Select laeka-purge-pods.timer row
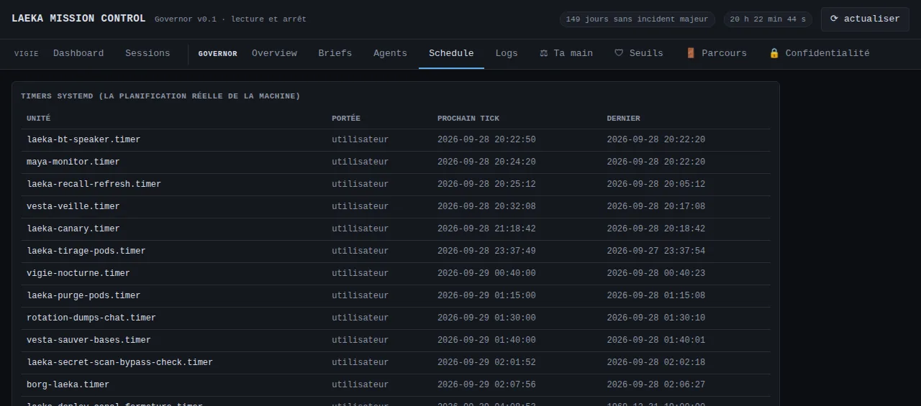Viewport: 921px width, 406px height. pos(396,296)
